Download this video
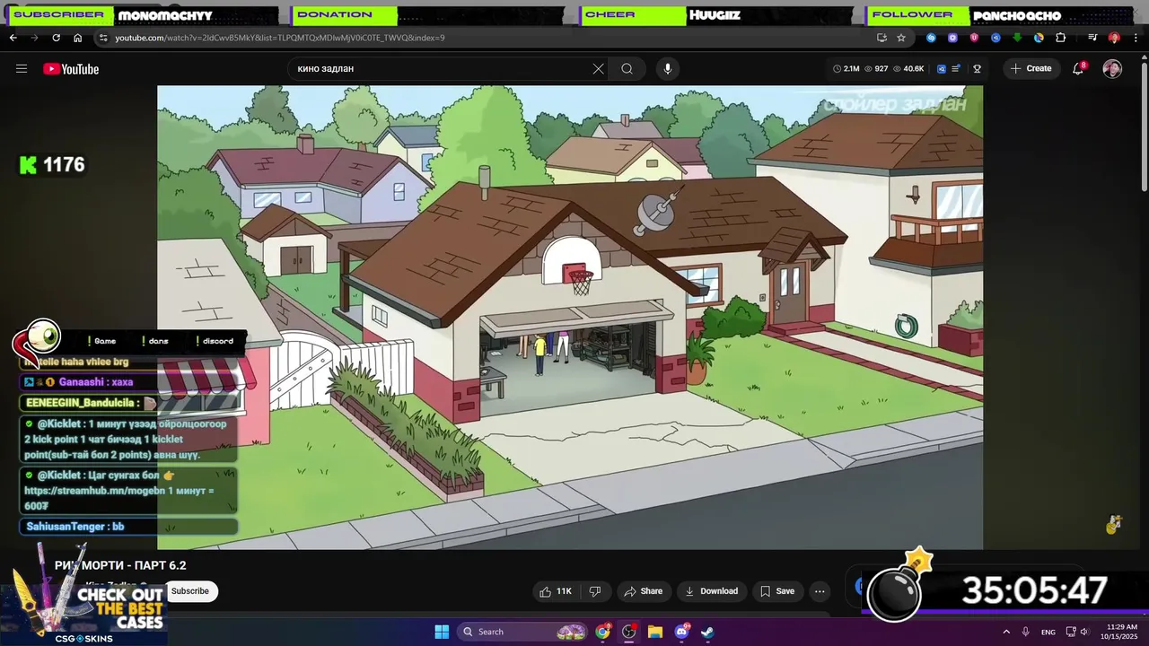This screenshot has height=646, width=1149. pos(711,591)
